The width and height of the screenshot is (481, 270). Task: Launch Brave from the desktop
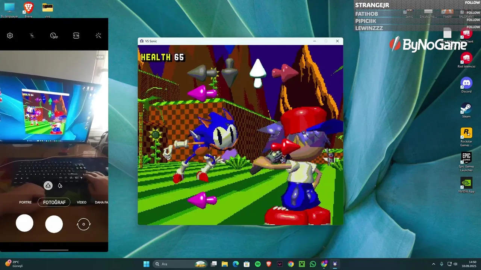point(29,10)
